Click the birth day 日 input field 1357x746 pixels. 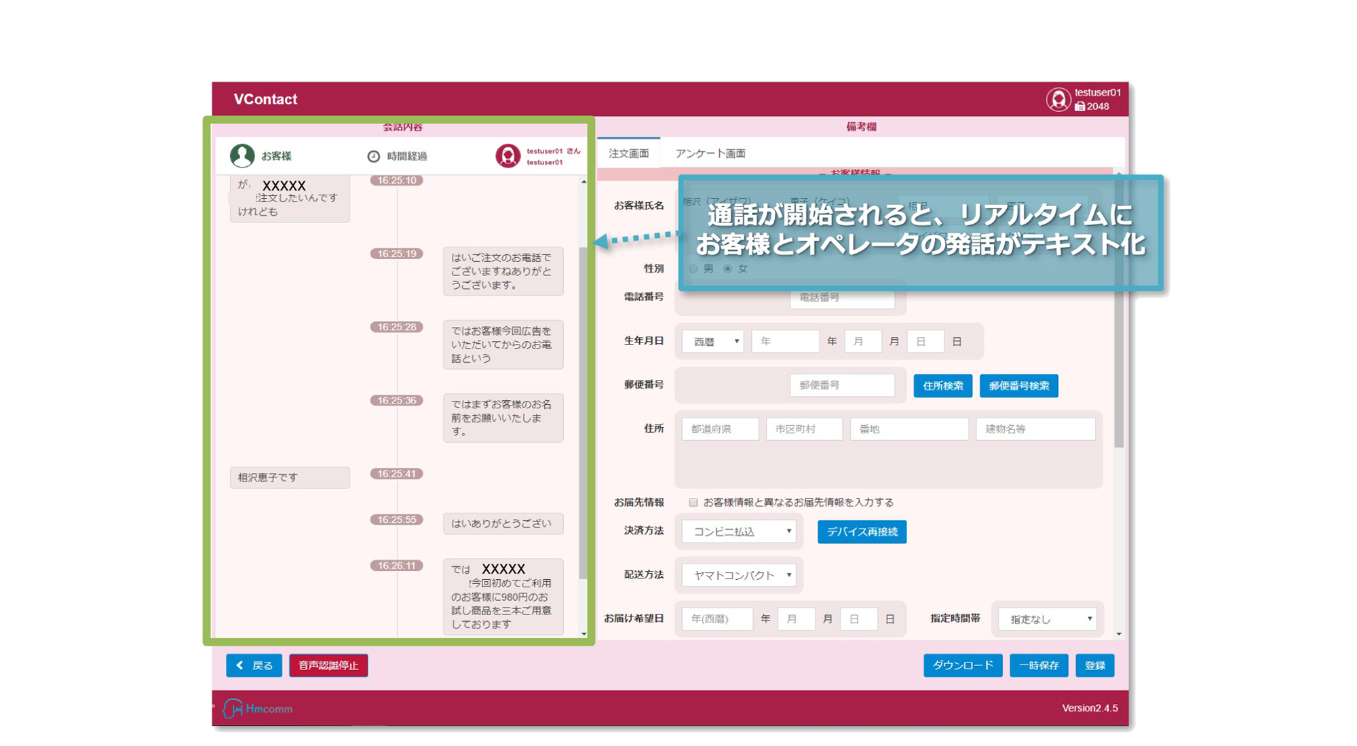click(x=925, y=342)
